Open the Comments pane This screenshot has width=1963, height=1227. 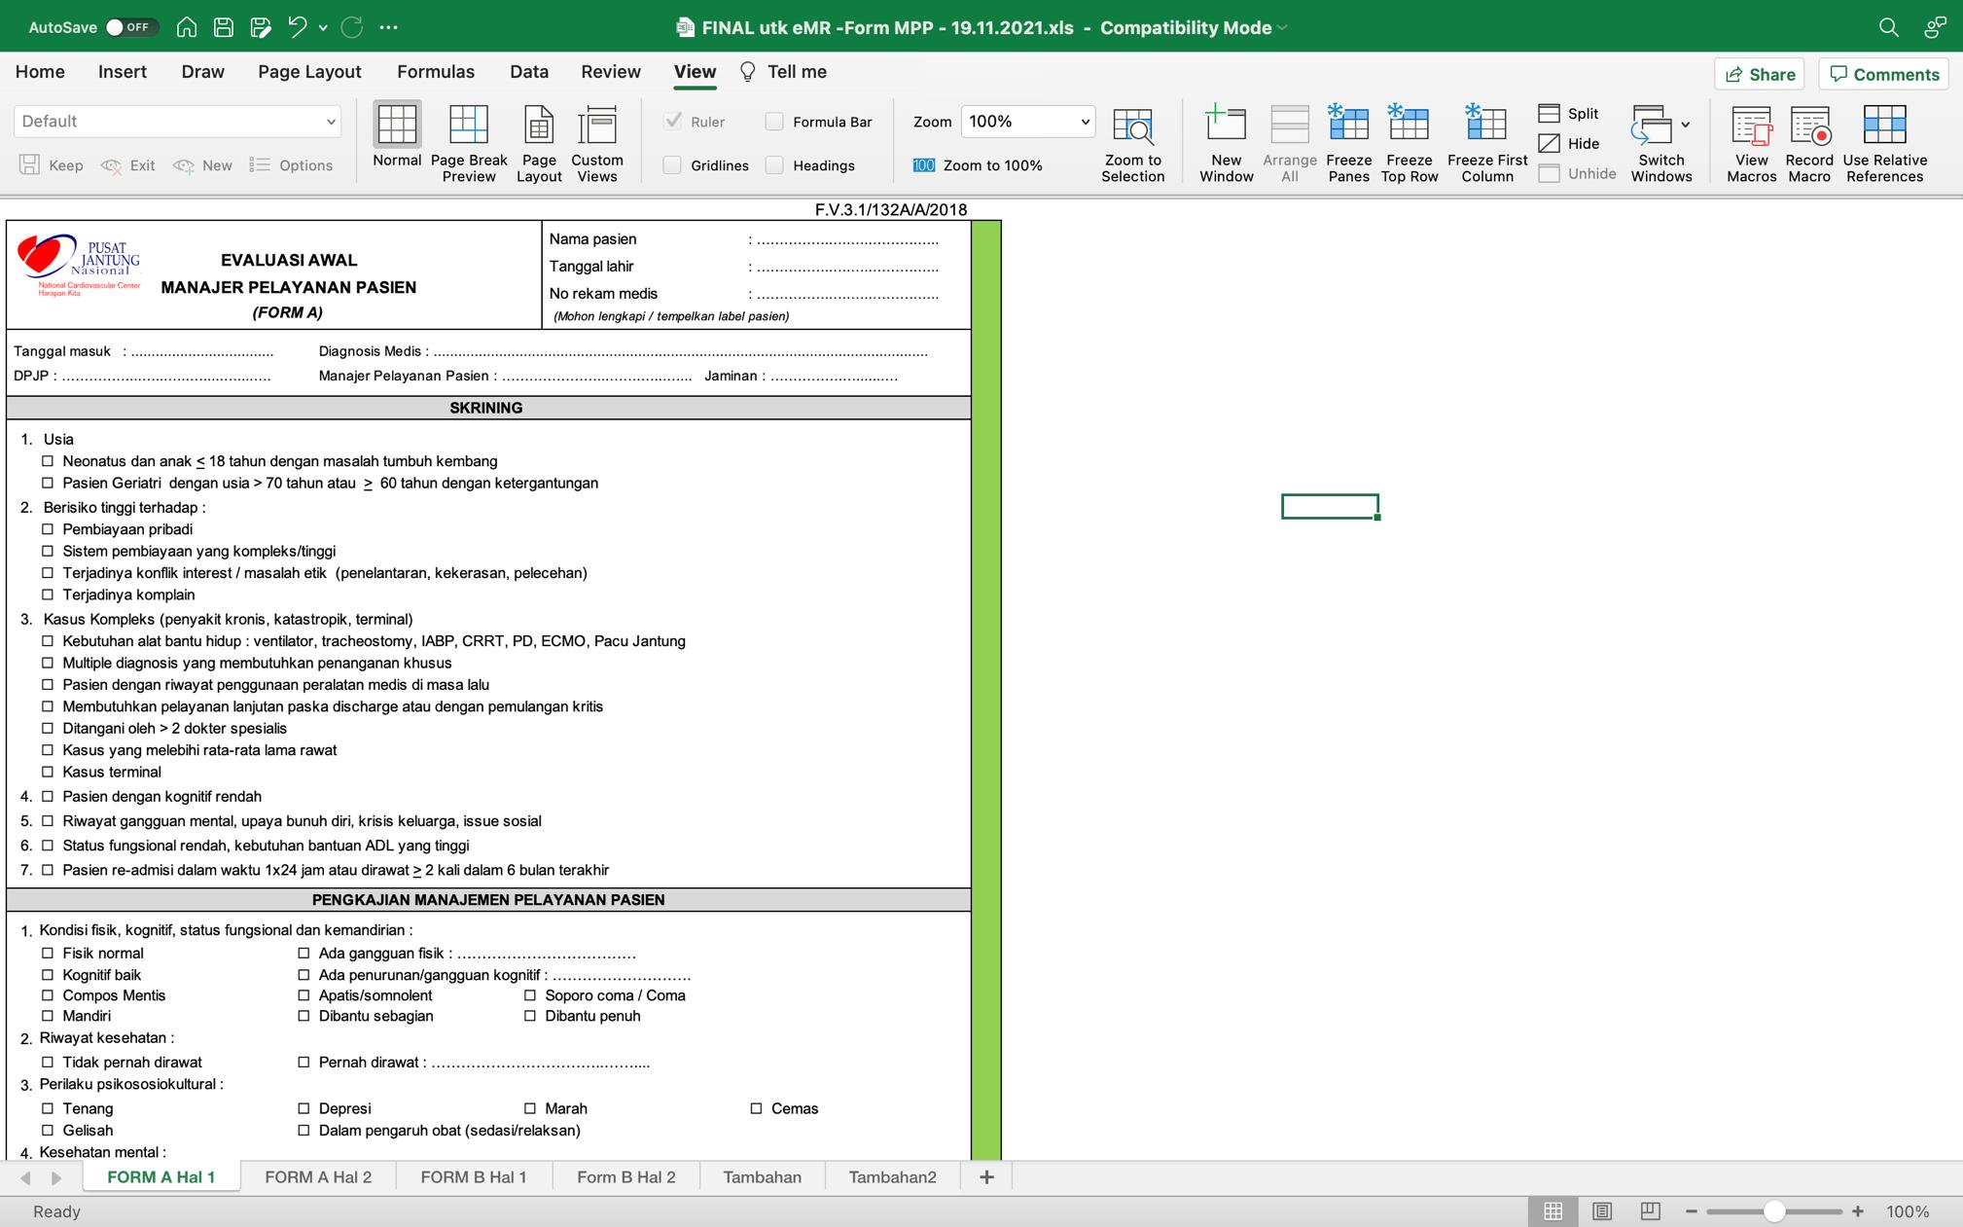[1883, 74]
